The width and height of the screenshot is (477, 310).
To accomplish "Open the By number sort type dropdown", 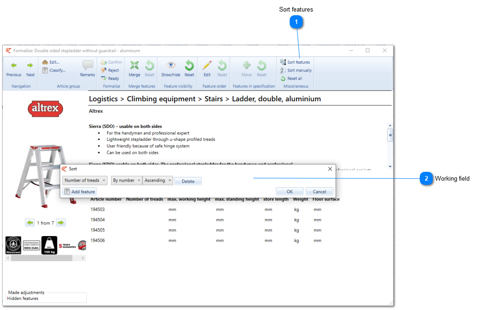I will (x=126, y=180).
